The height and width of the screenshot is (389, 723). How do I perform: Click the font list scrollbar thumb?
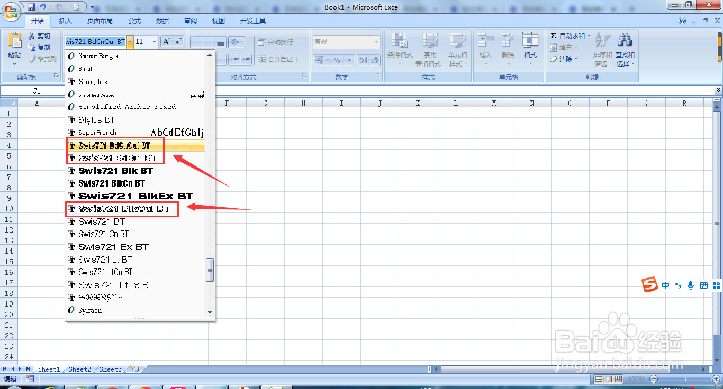pos(210,270)
